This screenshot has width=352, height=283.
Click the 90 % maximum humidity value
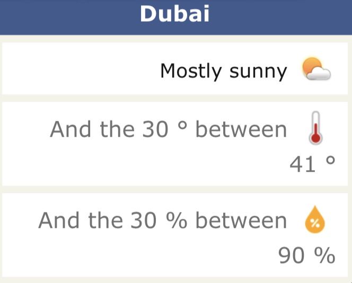pos(306,255)
